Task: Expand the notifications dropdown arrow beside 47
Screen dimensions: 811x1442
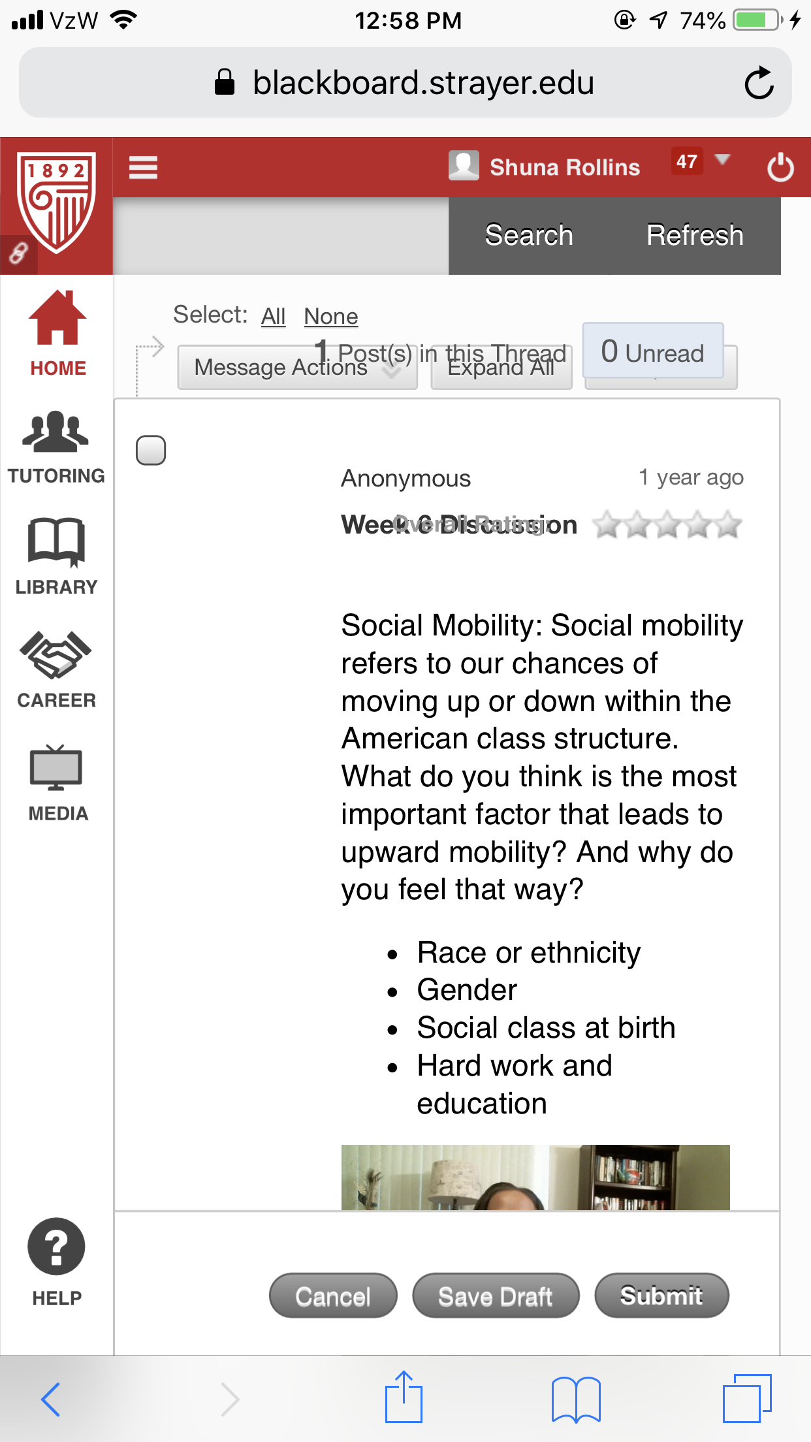Action: [722, 160]
